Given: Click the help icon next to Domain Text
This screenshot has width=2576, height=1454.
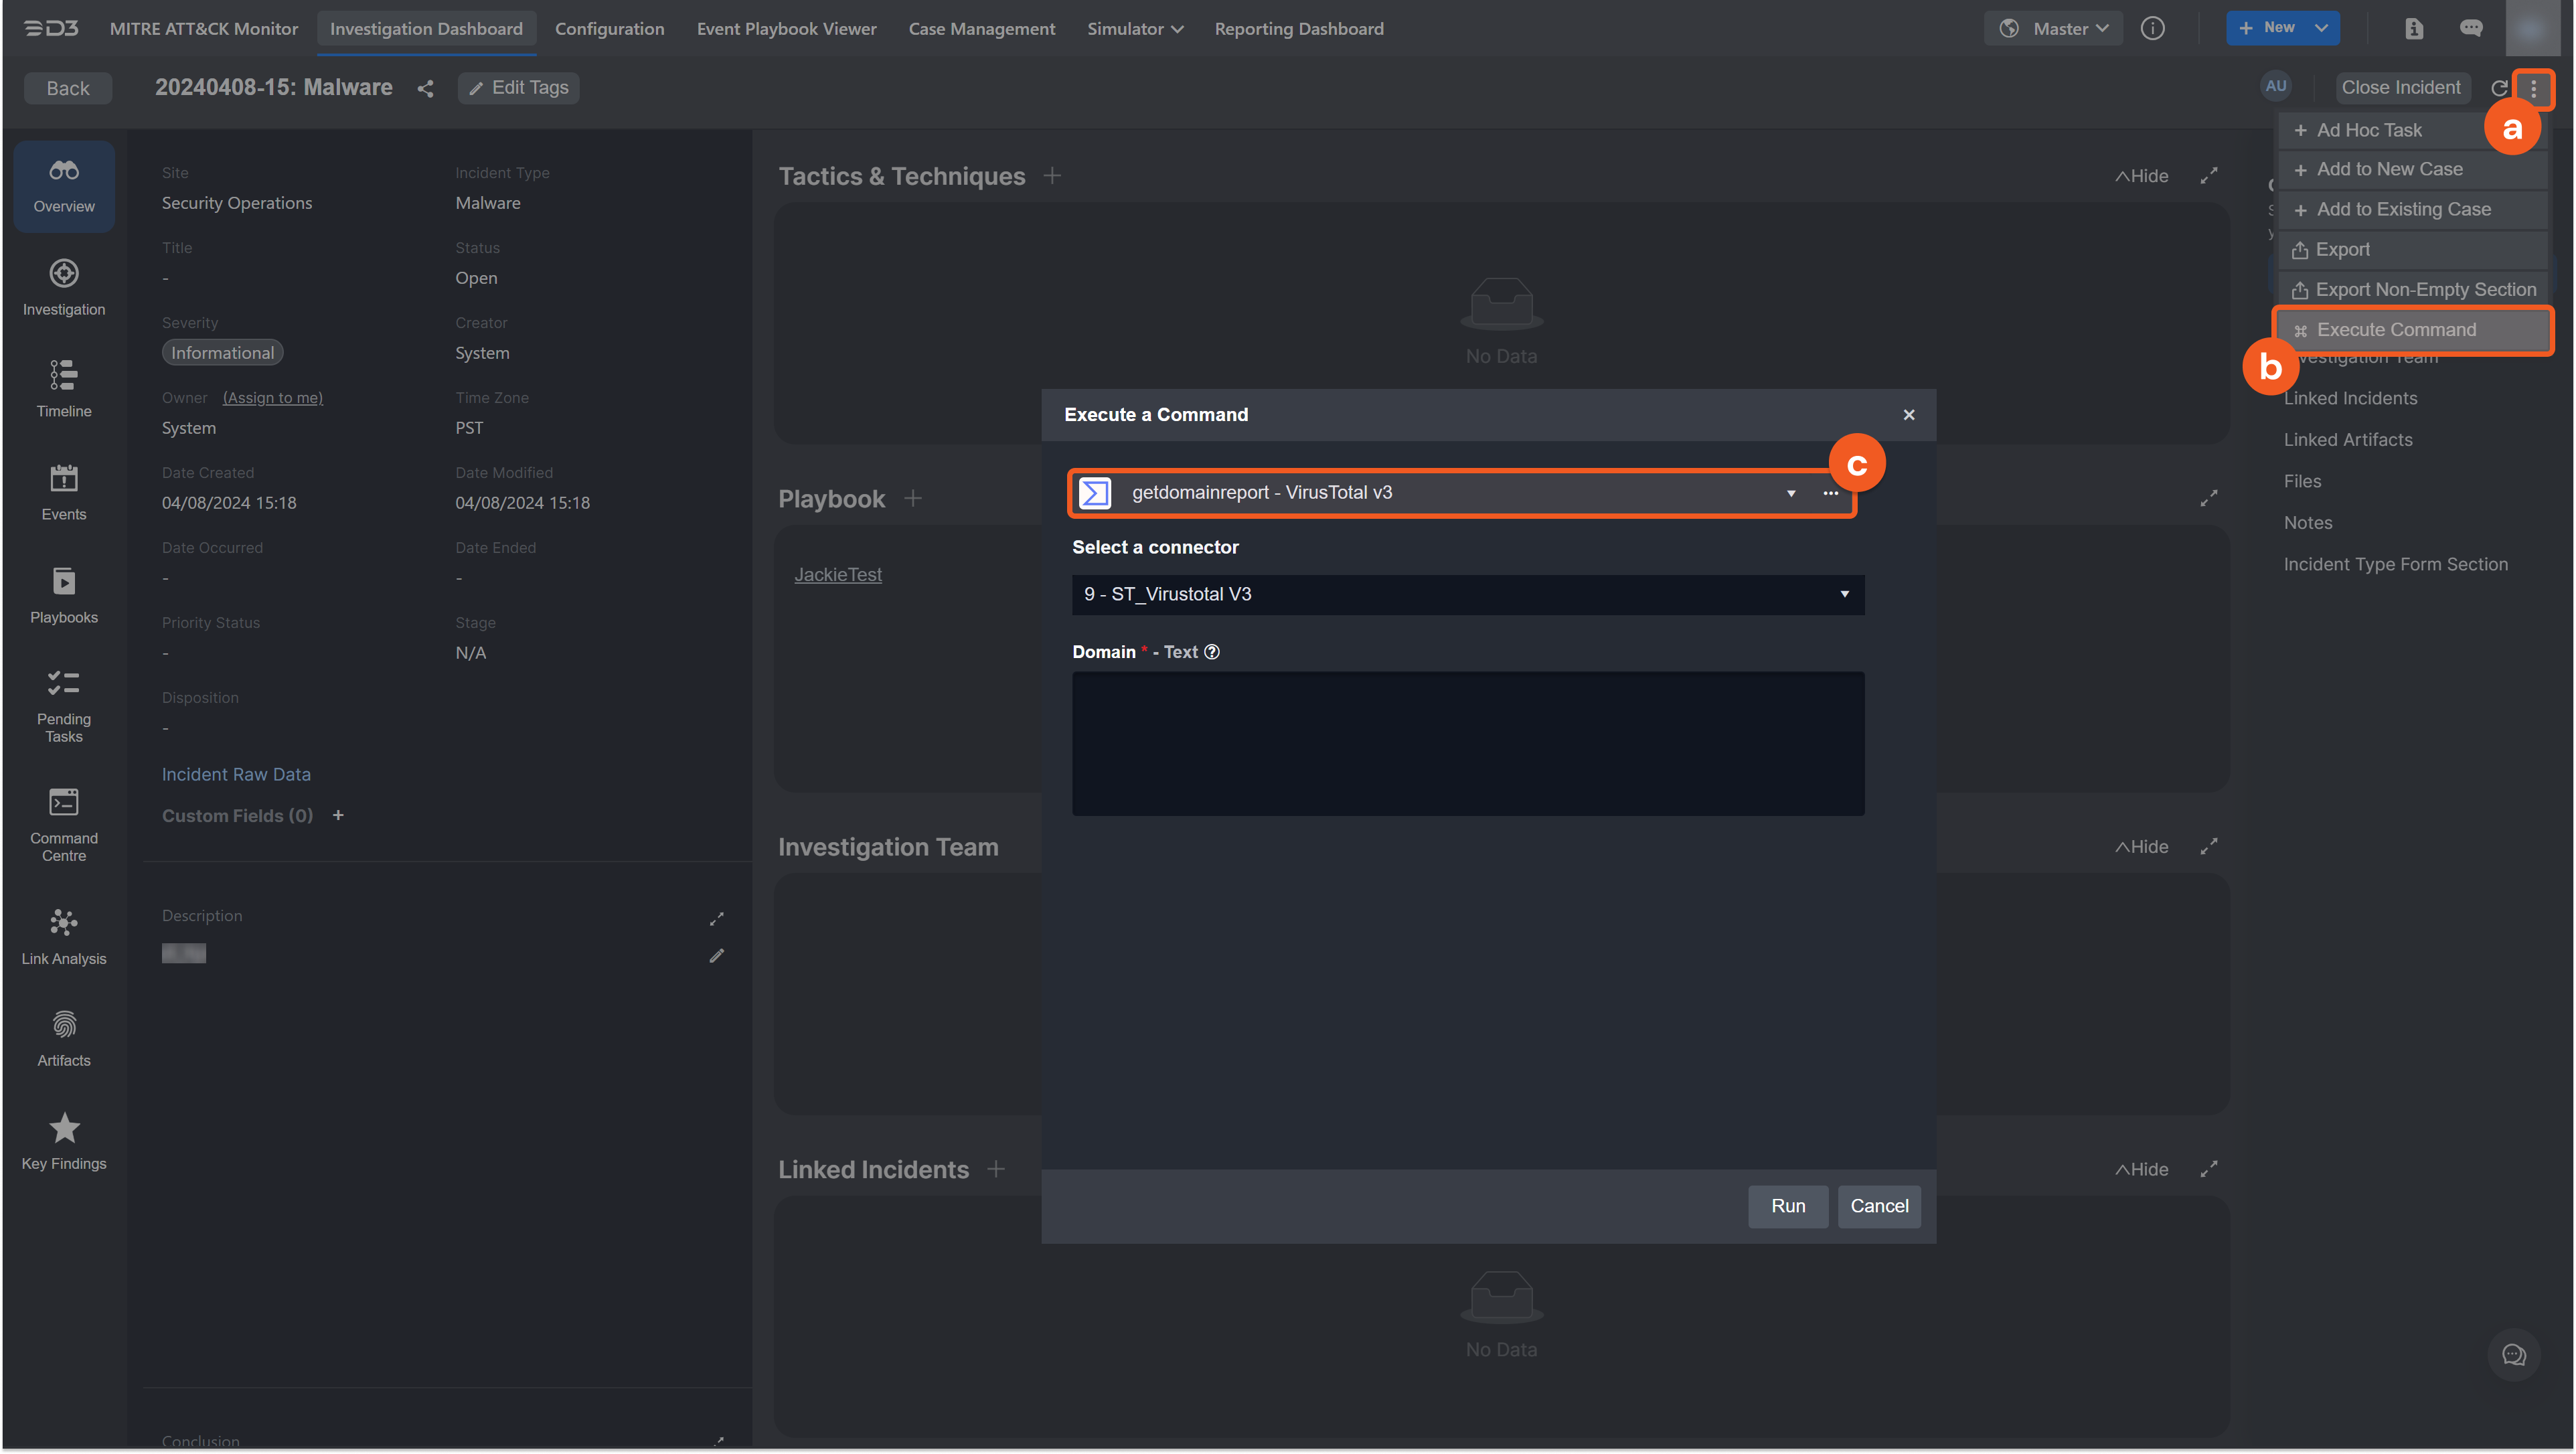Looking at the screenshot, I should pos(1212,652).
